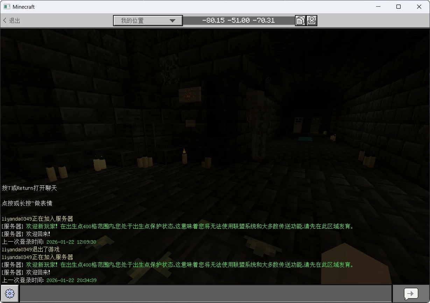Image resolution: width=430 pixels, height=303 pixels.
Task: Click the login time 2026-01-22 12:09:30
Action: click(x=71, y=242)
